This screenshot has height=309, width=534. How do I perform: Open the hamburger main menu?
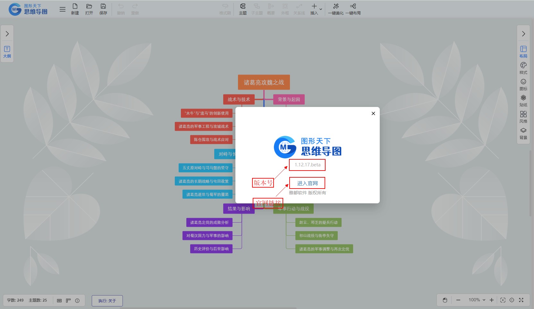point(63,9)
